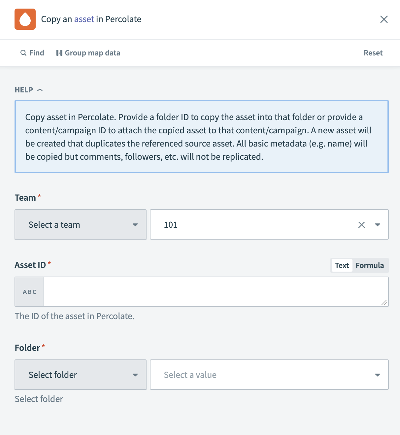The image size is (400, 435).
Task: Click the Group map data icon
Action: click(x=59, y=53)
